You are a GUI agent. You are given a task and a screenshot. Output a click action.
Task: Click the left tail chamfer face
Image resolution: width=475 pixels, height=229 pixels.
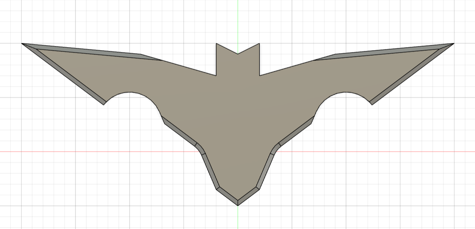211,172
